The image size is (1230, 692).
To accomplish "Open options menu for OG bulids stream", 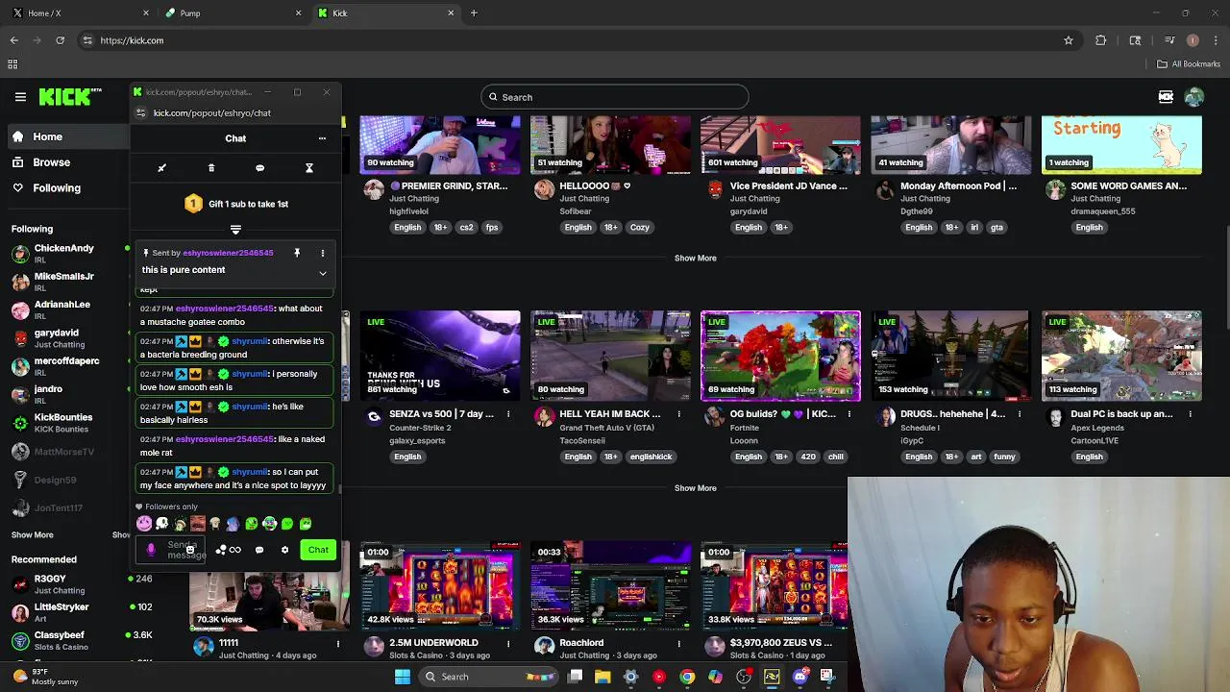I will pyautogui.click(x=849, y=414).
